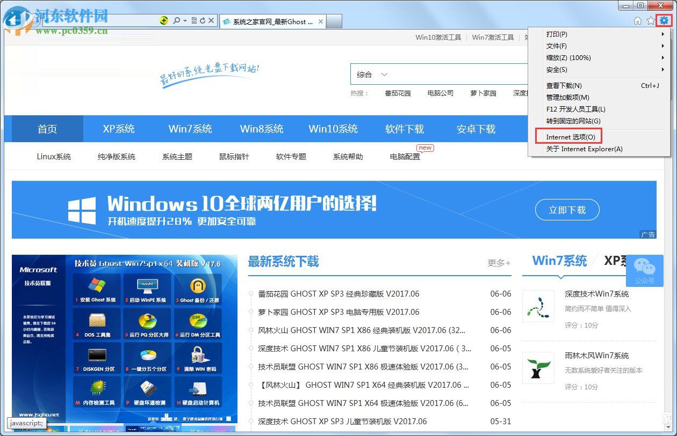The width and height of the screenshot is (677, 436).
Task: Switch to the Win10系统 navigation tab
Action: point(333,129)
